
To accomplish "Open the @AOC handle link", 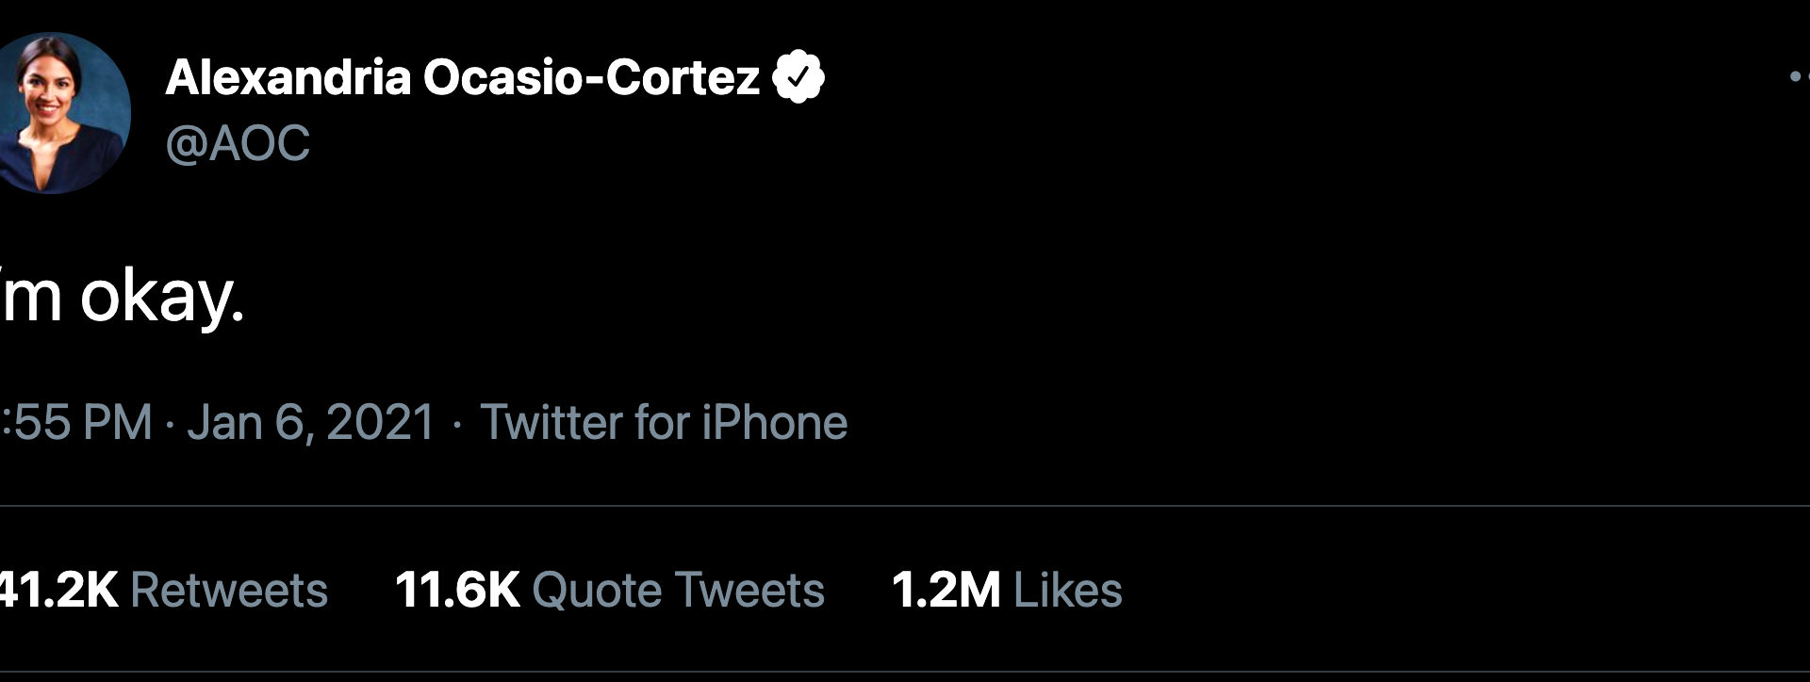I will [x=238, y=144].
